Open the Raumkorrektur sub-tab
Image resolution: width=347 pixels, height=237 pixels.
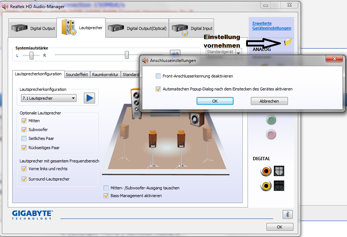tap(105, 75)
